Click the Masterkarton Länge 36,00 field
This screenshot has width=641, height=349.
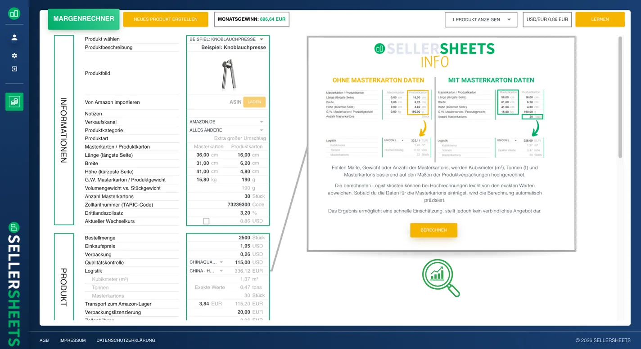[x=203, y=155]
